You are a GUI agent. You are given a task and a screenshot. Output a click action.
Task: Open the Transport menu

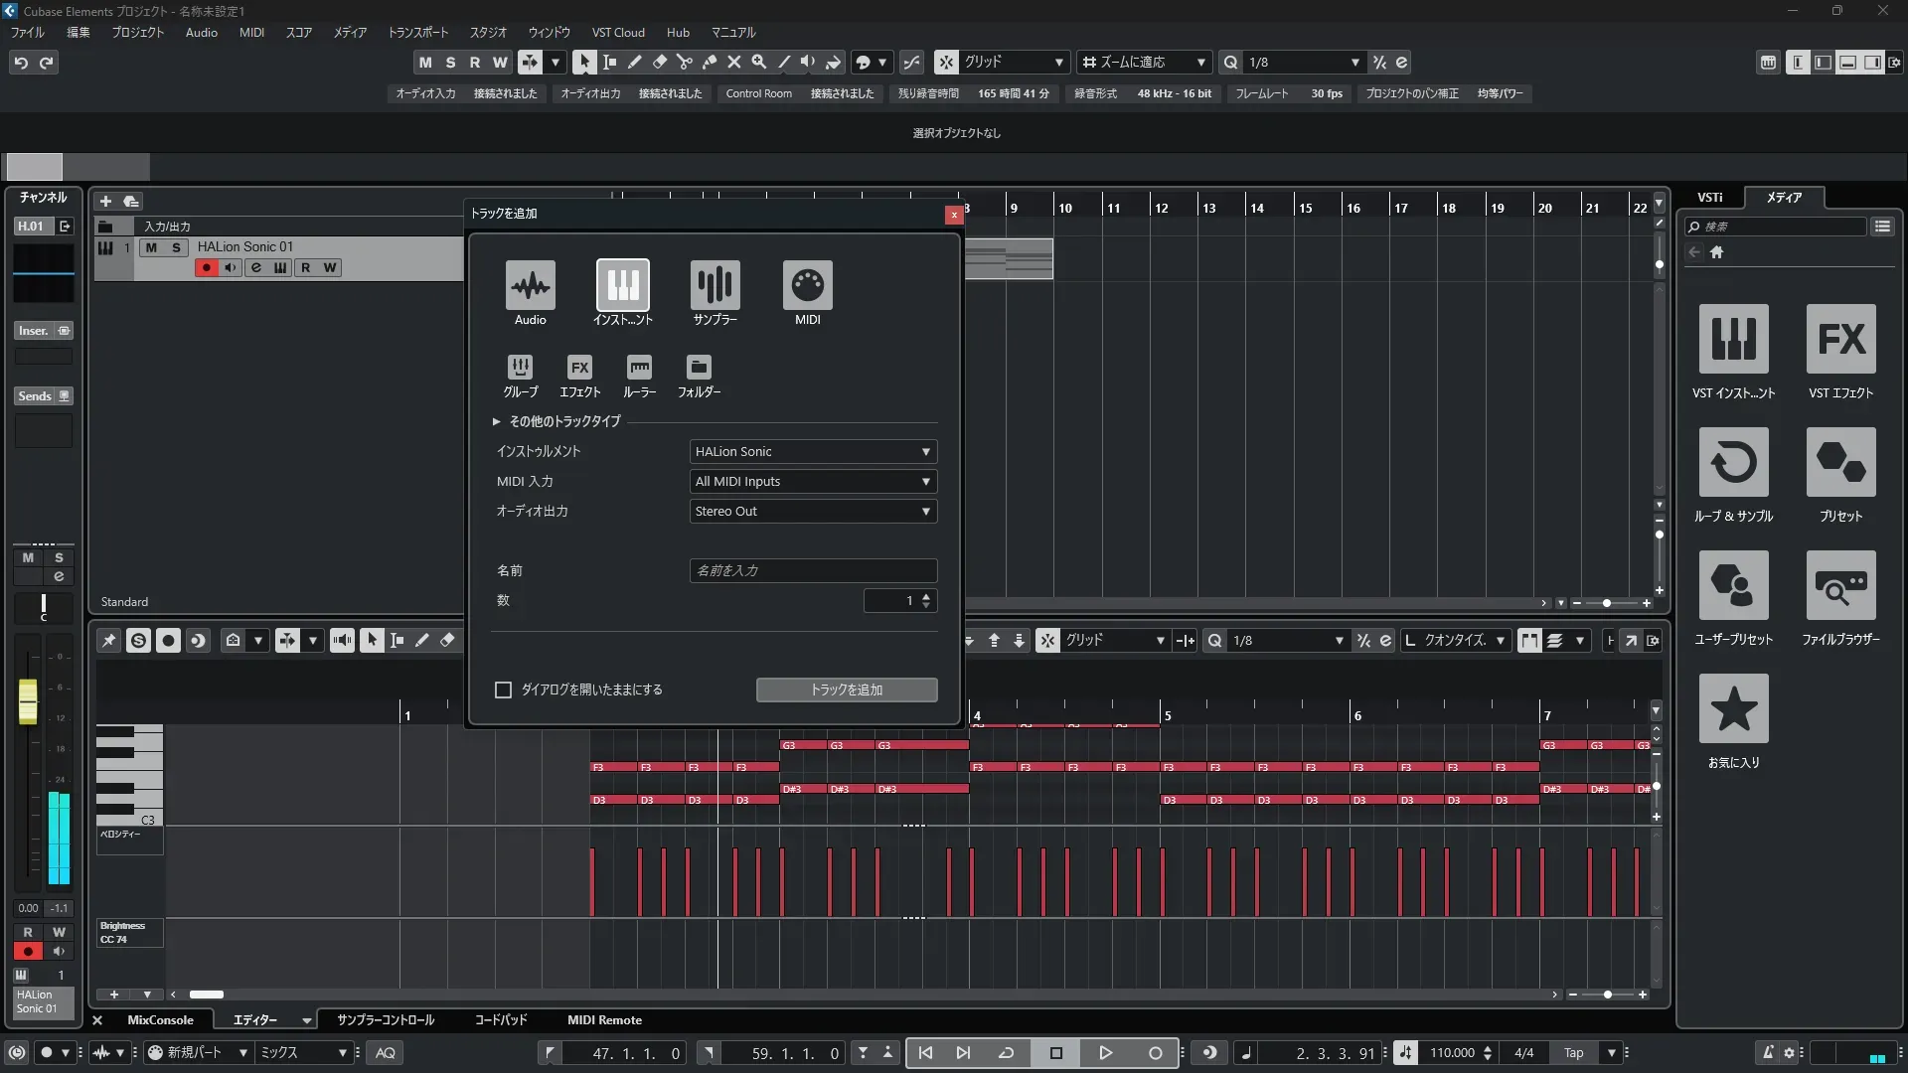click(x=417, y=33)
